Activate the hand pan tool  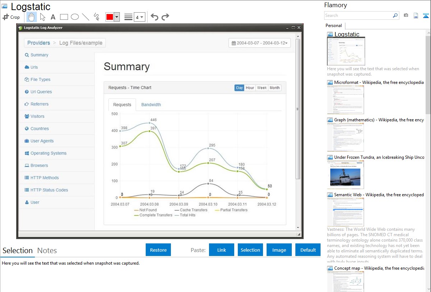coord(31,17)
